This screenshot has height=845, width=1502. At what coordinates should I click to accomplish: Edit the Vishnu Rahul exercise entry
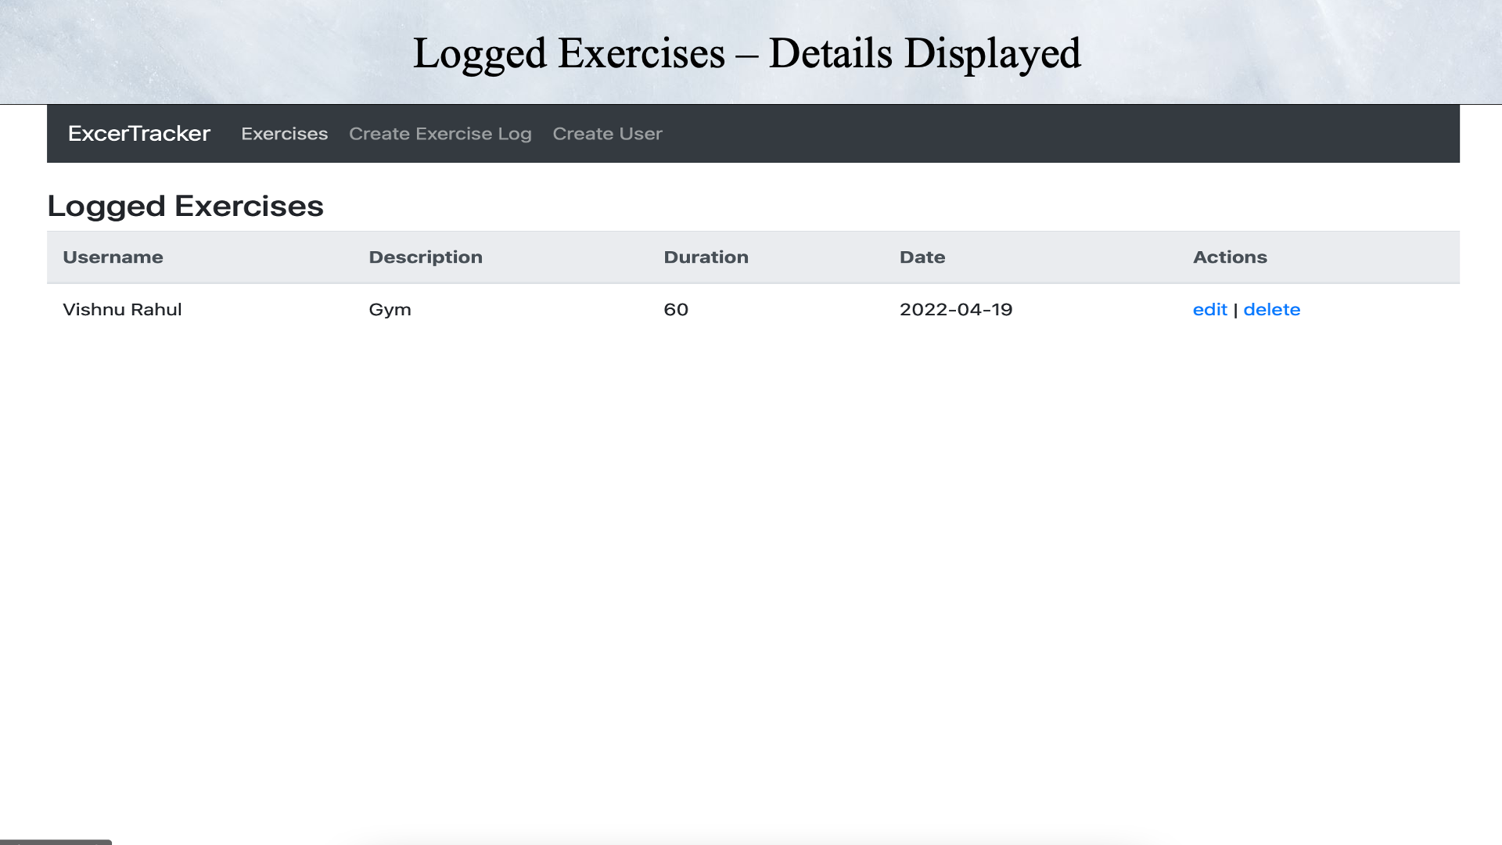(x=1209, y=309)
